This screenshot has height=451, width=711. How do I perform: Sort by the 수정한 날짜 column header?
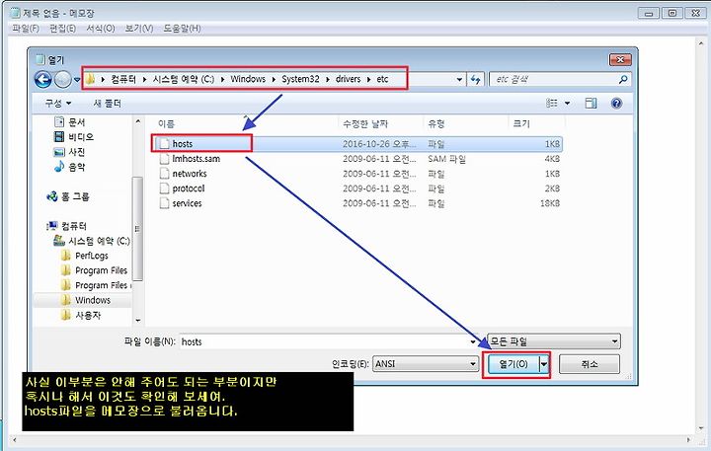tap(365, 123)
